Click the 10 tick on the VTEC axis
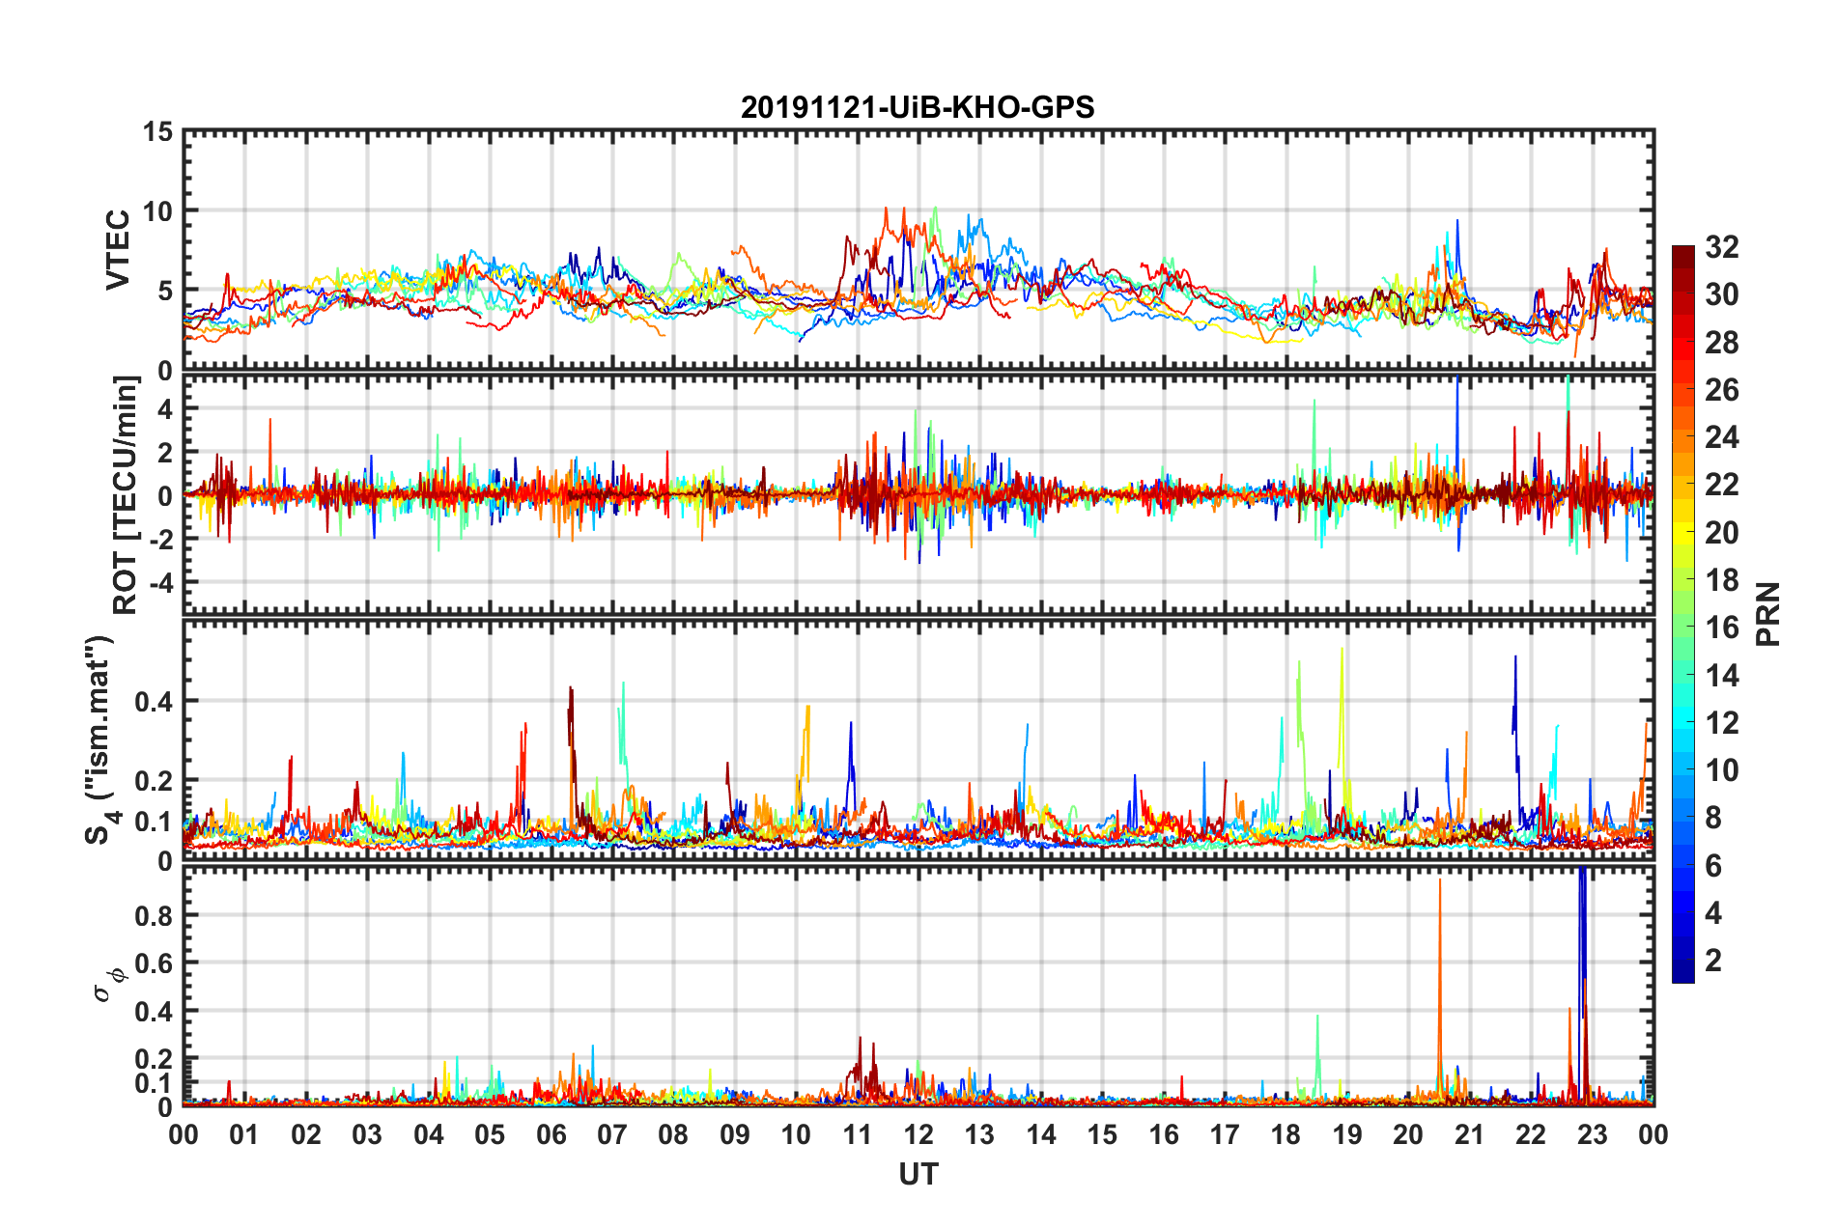This screenshot has width=1837, height=1228. point(158,210)
